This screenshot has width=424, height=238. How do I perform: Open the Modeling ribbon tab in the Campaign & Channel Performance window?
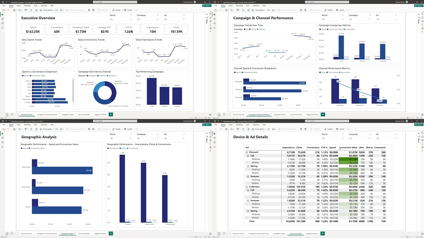[x=239, y=6]
